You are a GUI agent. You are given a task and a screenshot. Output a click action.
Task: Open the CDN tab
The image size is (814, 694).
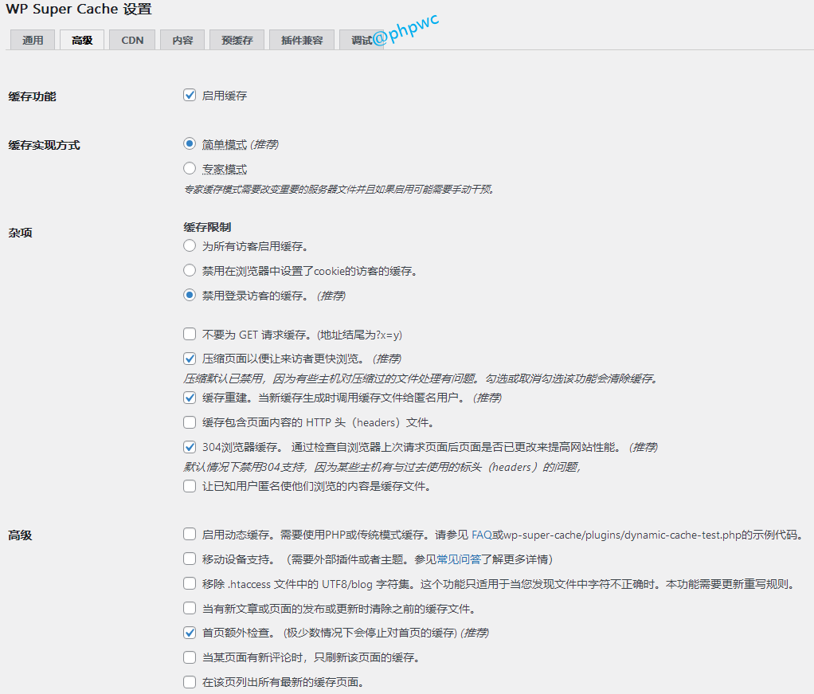(132, 40)
